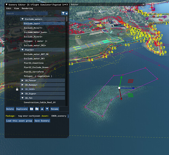Move selected item up with arrow

42,109
